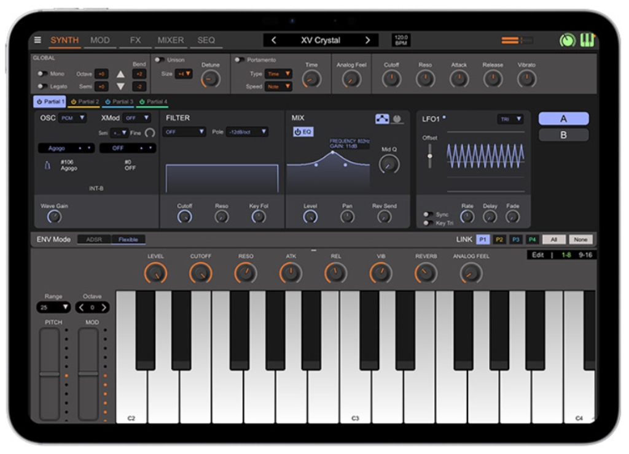
Task: Expand the LFO1 waveform TRI dropdown
Action: click(510, 119)
